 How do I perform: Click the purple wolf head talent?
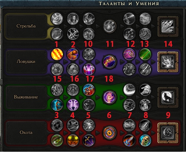(73, 105)
